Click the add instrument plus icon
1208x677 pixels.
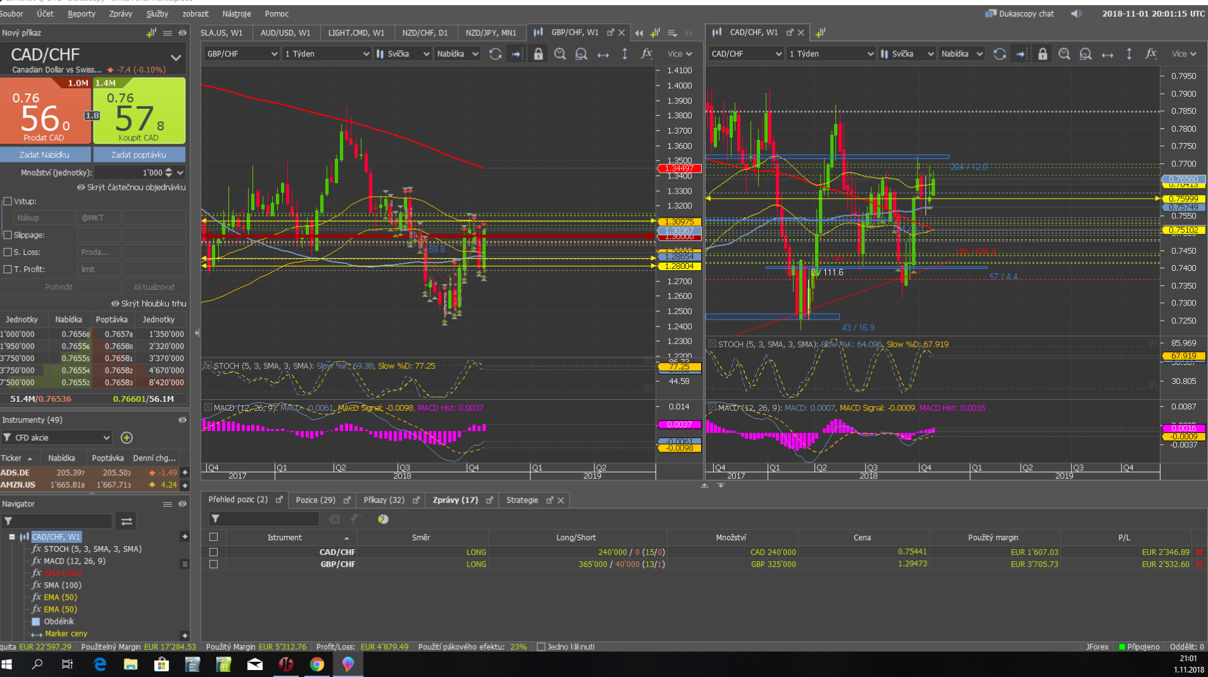point(127,438)
